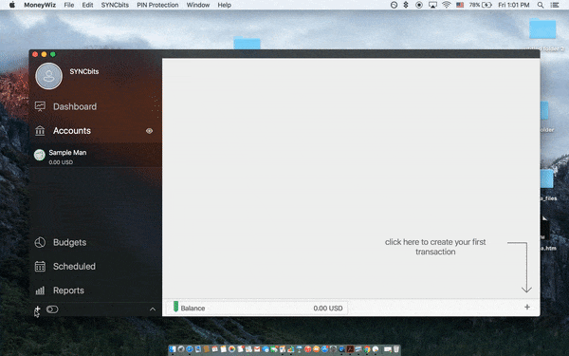The height and width of the screenshot is (356, 569).
Task: Open the Scheduled calendar icon
Action: click(x=40, y=266)
